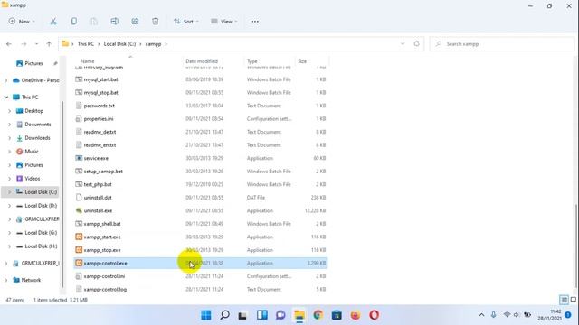Click the Share icon in toolbar
Viewport: 579px width, 325px height.
click(135, 22)
